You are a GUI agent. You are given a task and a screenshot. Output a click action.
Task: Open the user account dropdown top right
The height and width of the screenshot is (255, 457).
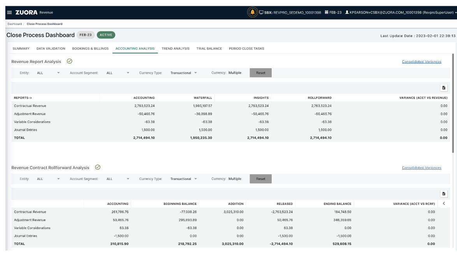tap(455, 12)
